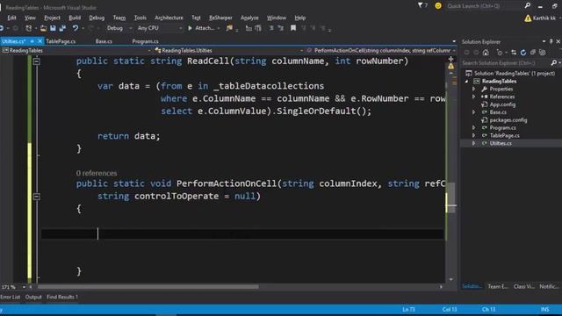Click the editor warning triangle indicator
Viewport: 562px width, 316px height.
pyautogui.click(x=450, y=67)
